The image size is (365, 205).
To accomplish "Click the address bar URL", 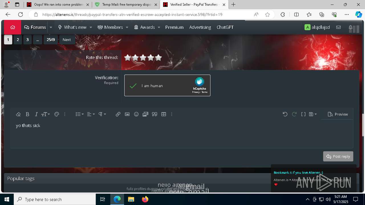I will pos(132,15).
